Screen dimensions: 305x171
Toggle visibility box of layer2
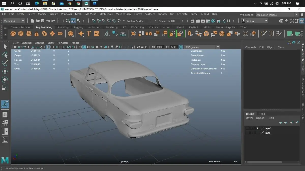coord(247,128)
